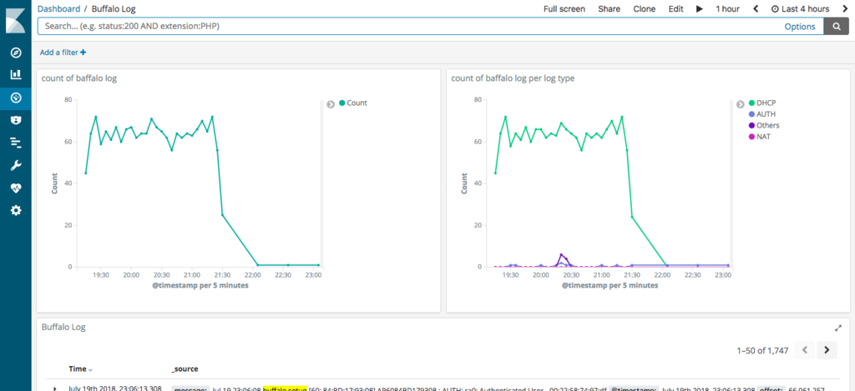Click the NAT legend color dot

click(x=751, y=137)
